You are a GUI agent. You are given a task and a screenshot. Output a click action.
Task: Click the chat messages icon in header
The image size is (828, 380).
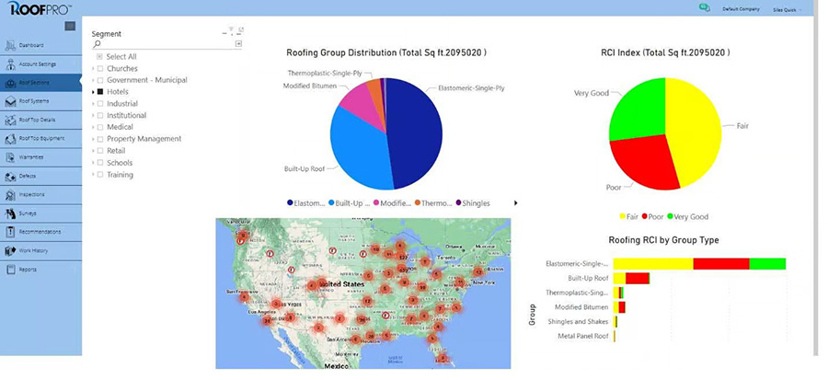click(705, 7)
